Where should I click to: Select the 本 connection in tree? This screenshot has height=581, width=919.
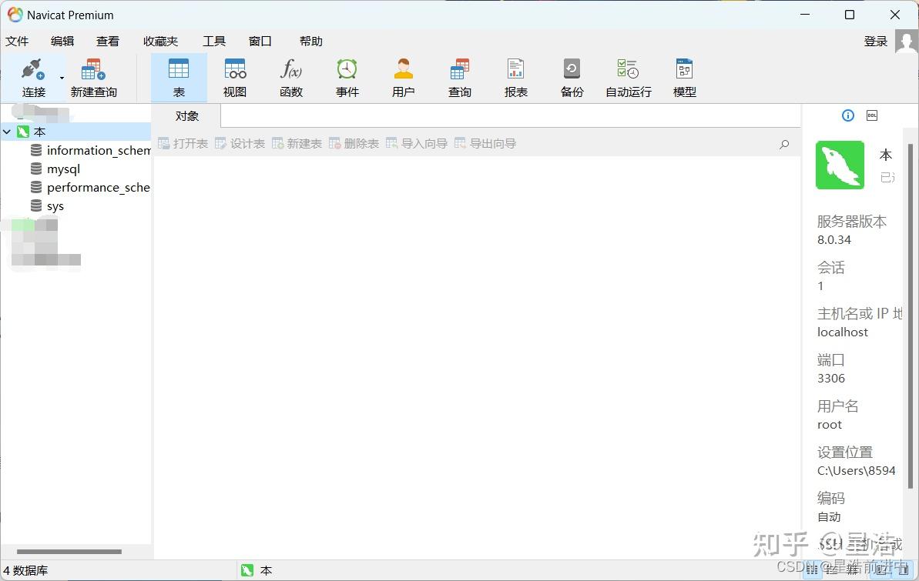point(40,132)
